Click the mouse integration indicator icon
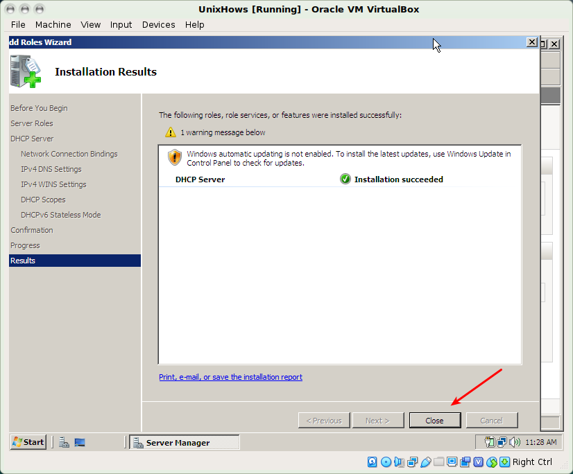The width and height of the screenshot is (573, 474). click(492, 462)
